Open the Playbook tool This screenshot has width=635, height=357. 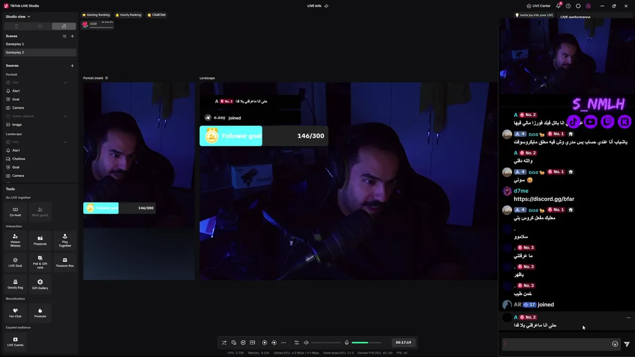click(x=40, y=240)
